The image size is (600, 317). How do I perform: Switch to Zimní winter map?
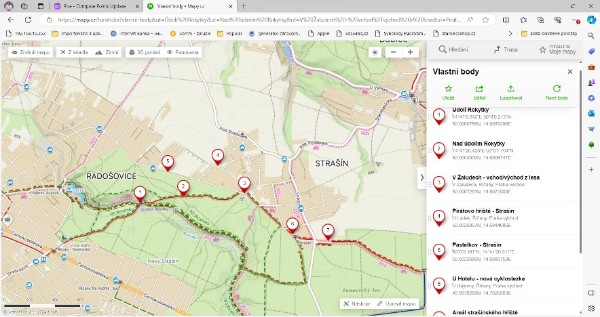[107, 52]
